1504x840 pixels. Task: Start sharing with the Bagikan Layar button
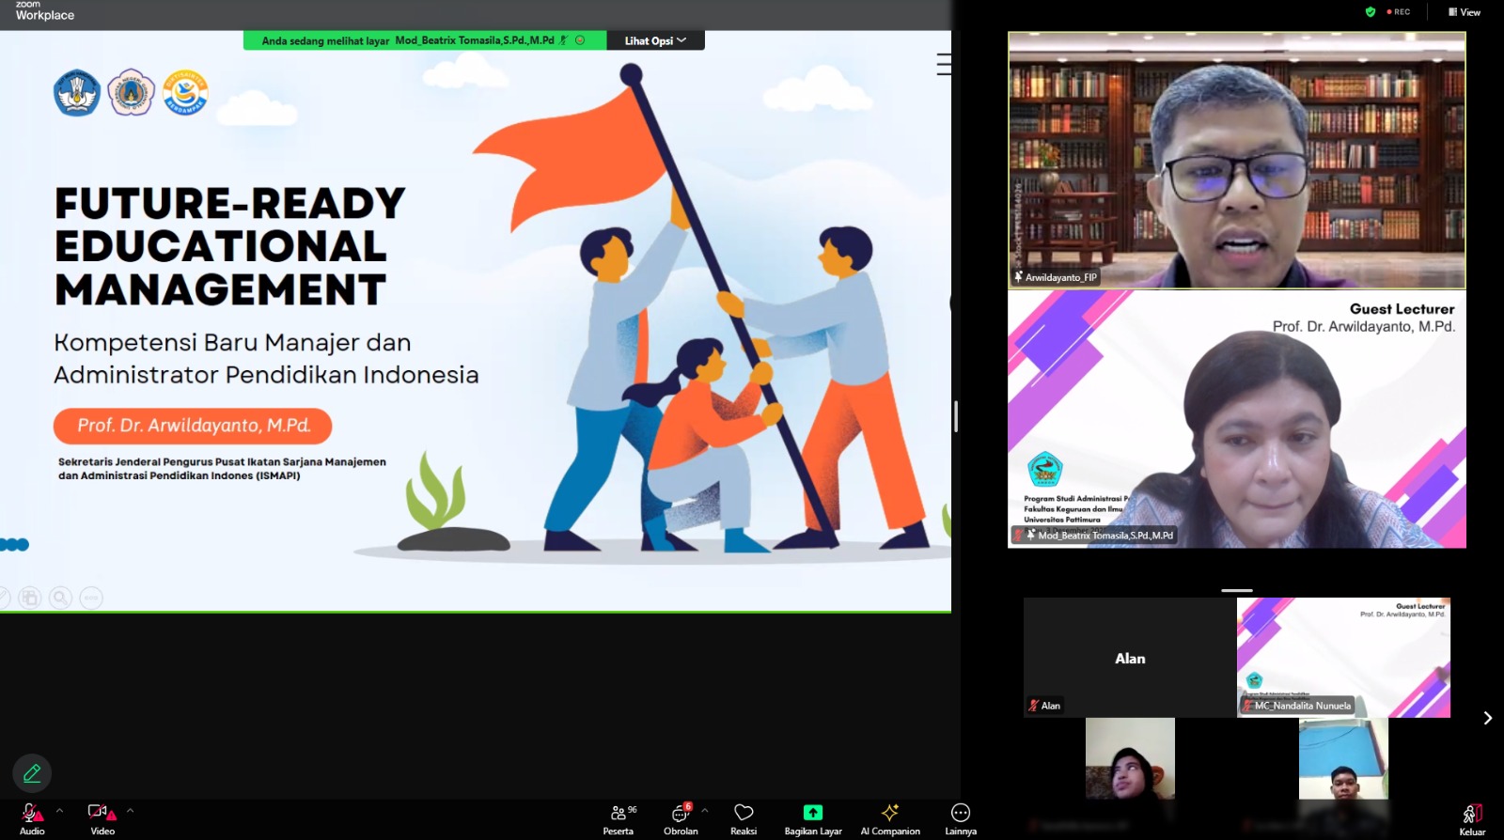coord(813,818)
